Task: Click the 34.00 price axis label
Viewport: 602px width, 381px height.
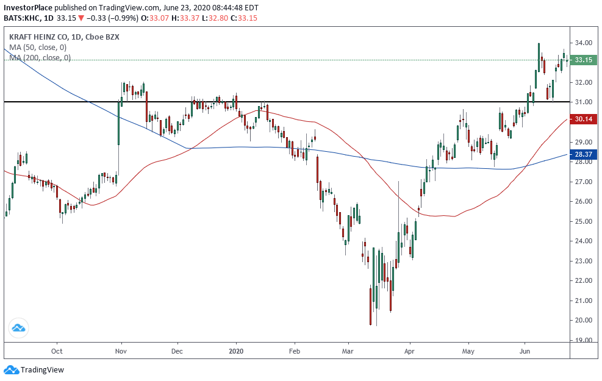Action: coord(584,43)
